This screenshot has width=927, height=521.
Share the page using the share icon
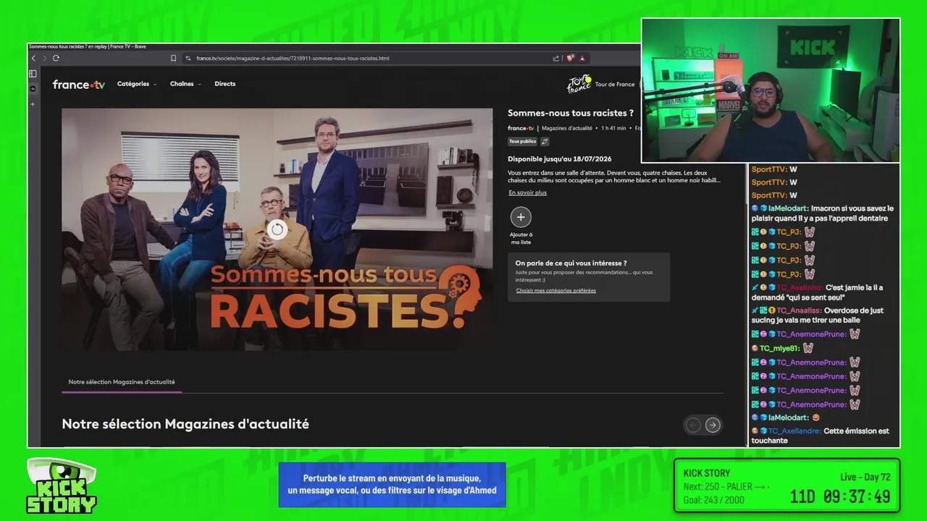555,58
